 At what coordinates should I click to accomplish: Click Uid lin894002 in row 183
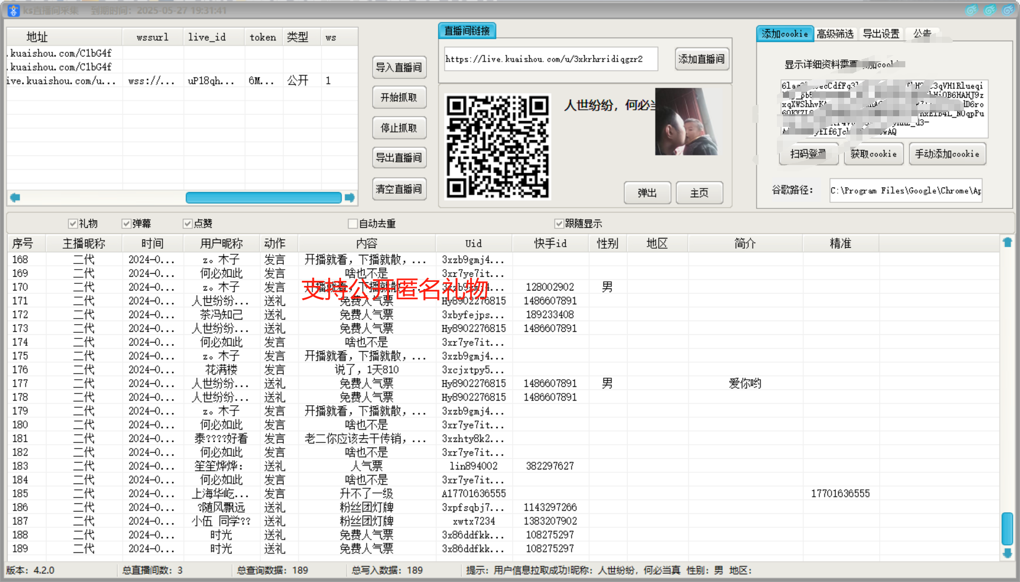coord(474,466)
